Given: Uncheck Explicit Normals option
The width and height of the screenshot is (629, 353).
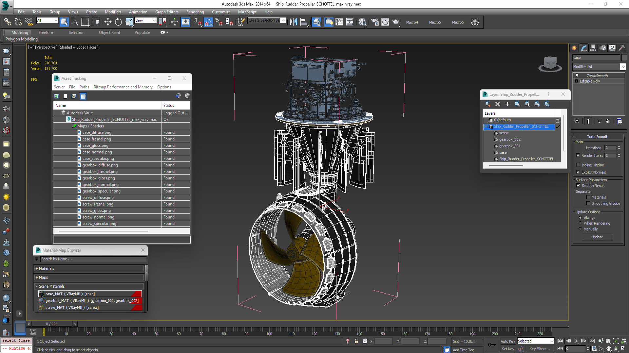Looking at the screenshot, I should [x=578, y=172].
